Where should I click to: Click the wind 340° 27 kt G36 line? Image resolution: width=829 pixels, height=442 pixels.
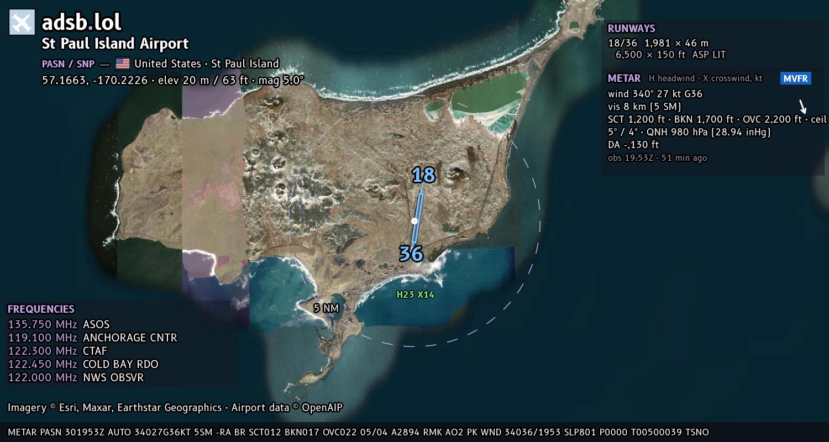[x=655, y=94]
